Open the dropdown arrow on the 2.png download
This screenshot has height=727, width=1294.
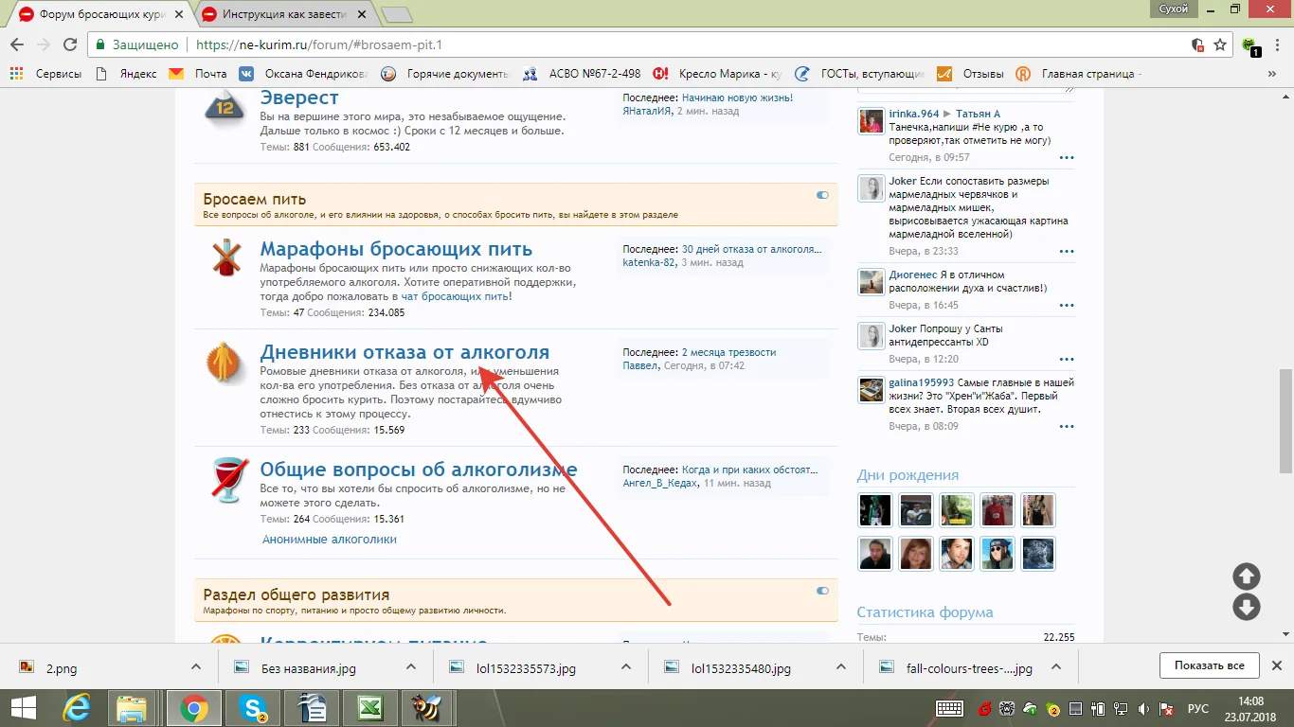(196, 666)
